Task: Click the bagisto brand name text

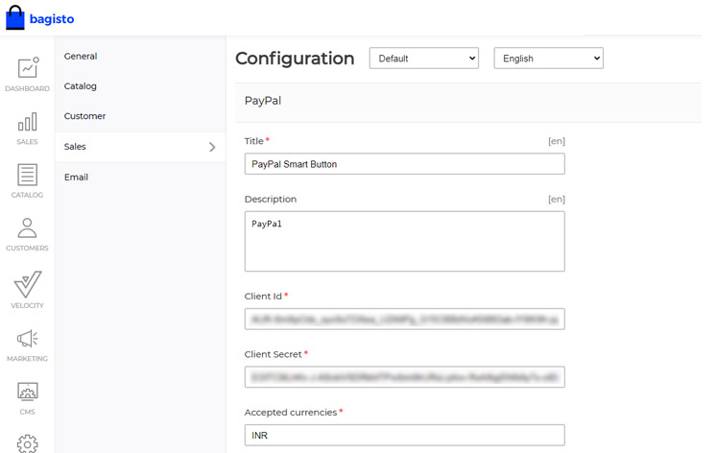Action: point(52,19)
